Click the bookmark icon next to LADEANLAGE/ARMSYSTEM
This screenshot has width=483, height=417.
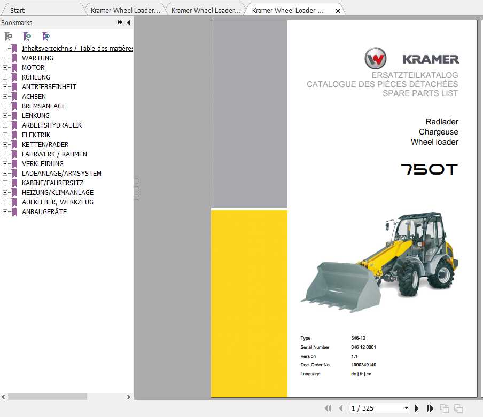14,174
